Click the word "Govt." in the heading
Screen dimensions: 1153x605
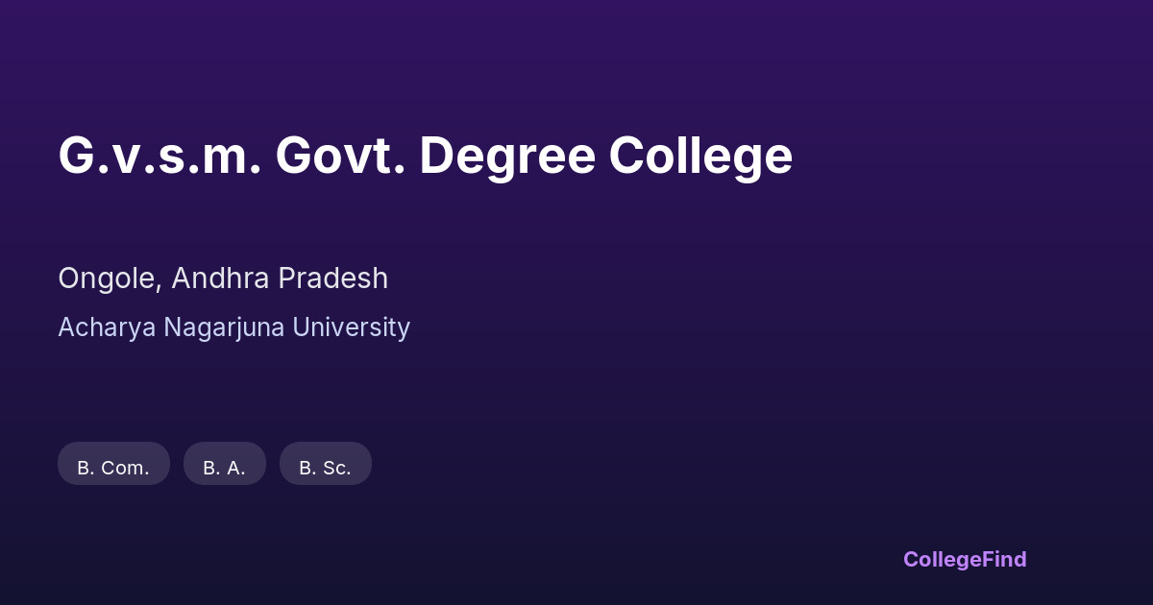pos(340,156)
